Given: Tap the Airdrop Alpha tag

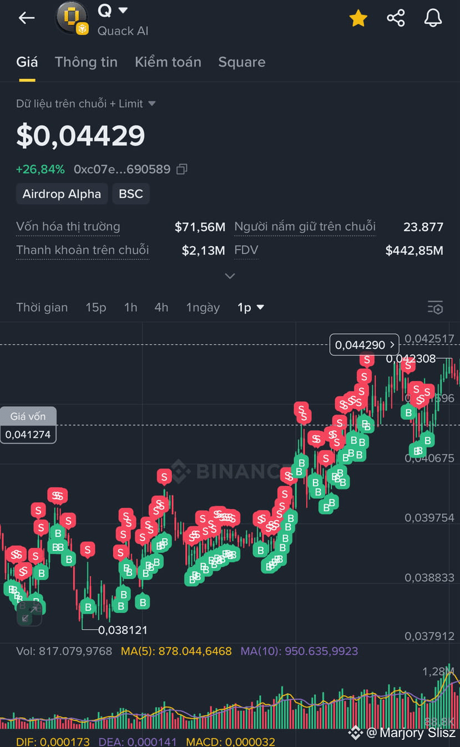Looking at the screenshot, I should click(62, 194).
